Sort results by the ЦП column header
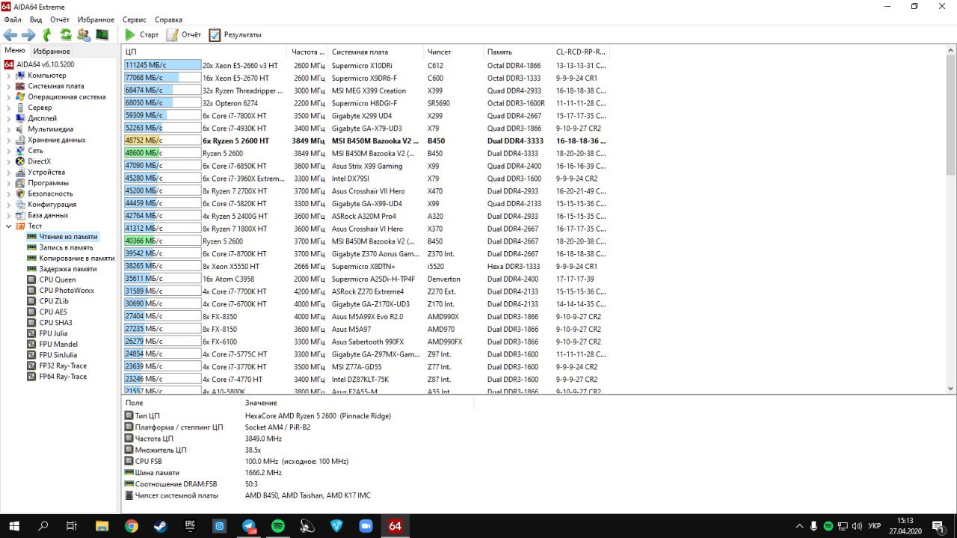Viewport: 957px width, 538px height. [205, 52]
